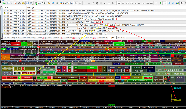Zoom in on the chart
Screen dimensions: 186x109
point(169,3)
